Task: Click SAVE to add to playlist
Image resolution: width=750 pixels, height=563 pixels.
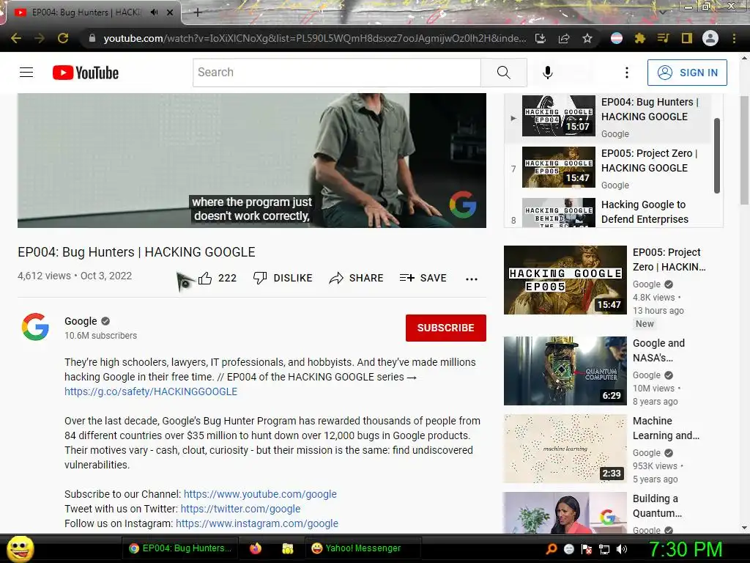Action: tap(423, 278)
